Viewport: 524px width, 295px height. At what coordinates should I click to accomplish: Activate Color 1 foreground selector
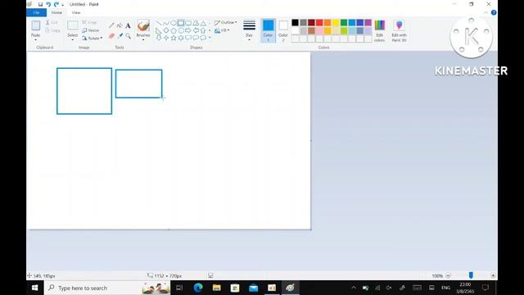point(268,30)
